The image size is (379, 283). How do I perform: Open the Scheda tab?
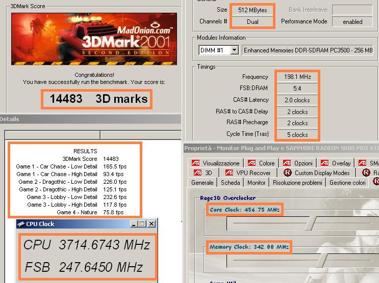point(231,183)
